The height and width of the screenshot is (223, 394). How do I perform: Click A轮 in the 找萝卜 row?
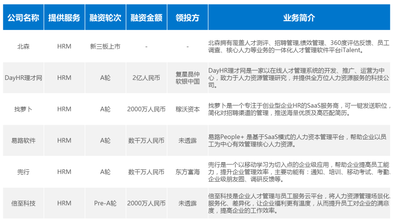pos(105,109)
